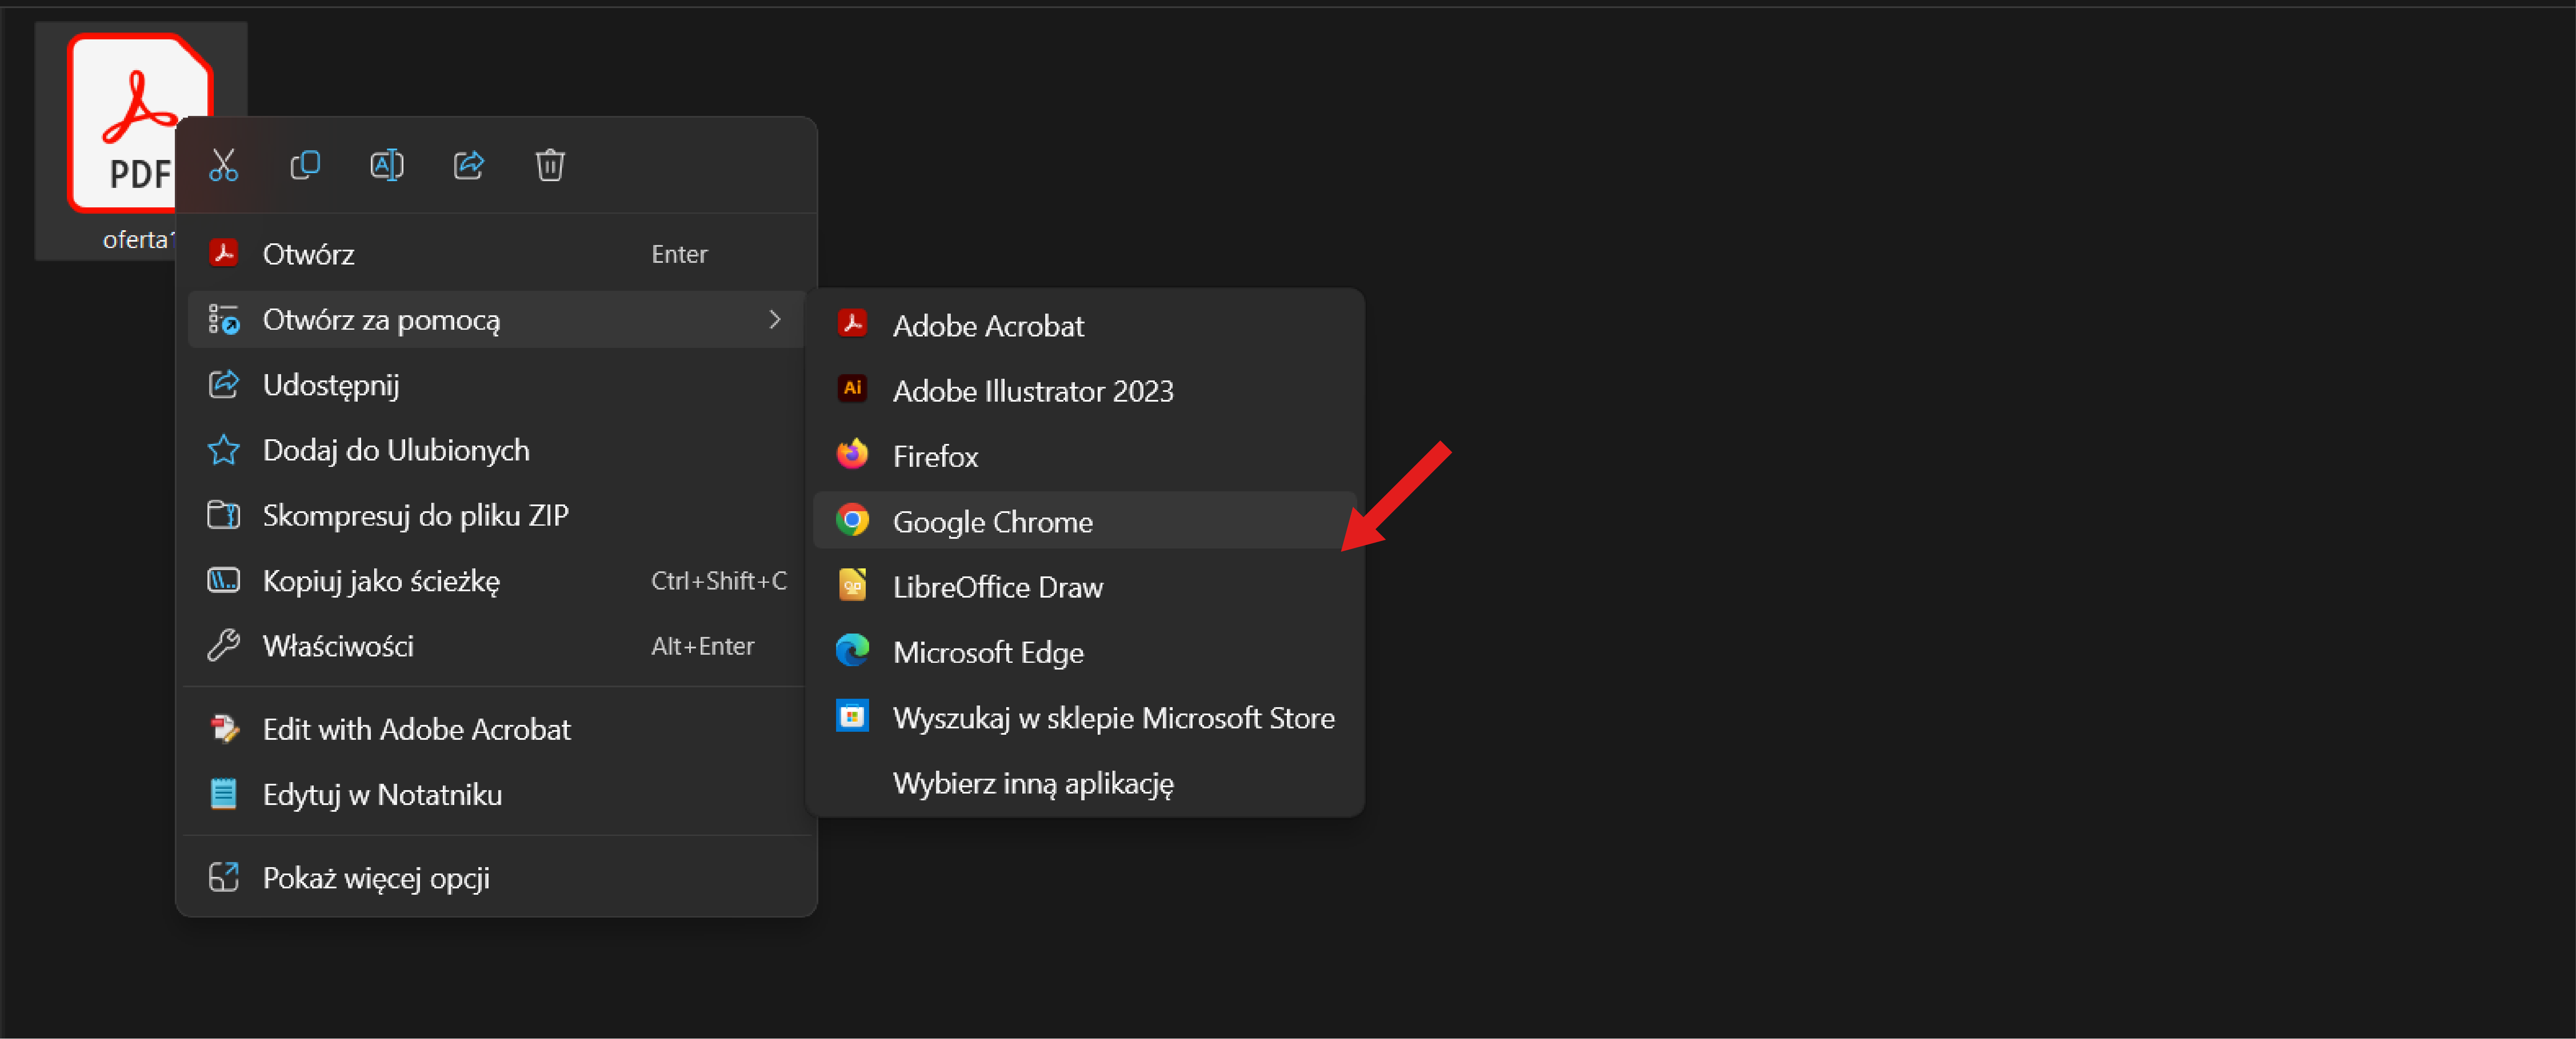Click the Copy icon in context menu
The image size is (2576, 1039).
[305, 165]
